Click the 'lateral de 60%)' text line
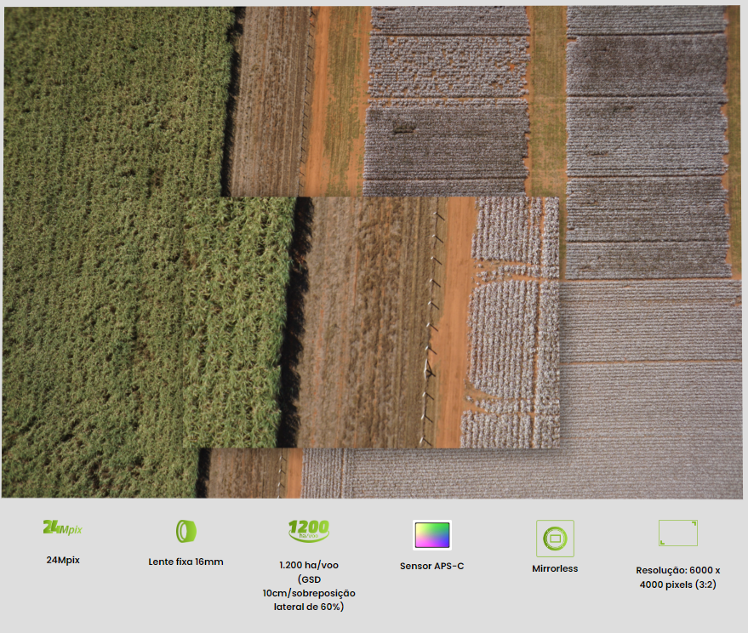 click(x=309, y=607)
